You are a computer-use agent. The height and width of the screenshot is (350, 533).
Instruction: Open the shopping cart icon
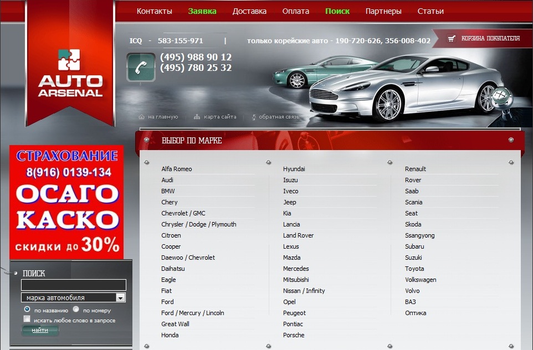(x=452, y=39)
